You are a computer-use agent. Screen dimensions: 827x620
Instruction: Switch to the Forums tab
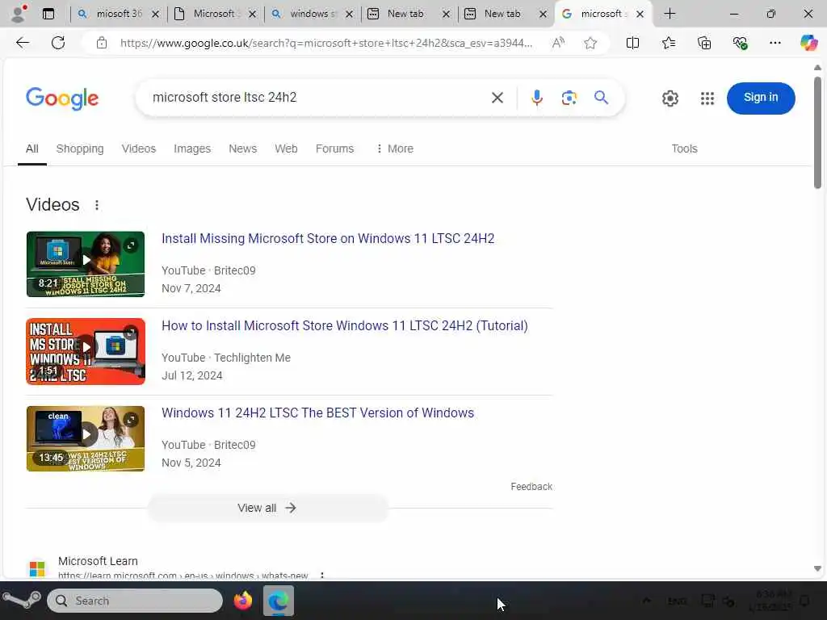click(x=334, y=149)
